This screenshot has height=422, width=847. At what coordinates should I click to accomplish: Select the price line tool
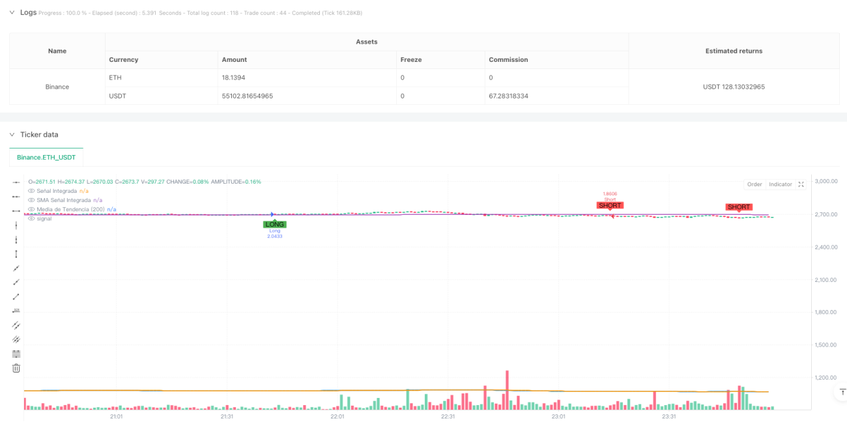pyautogui.click(x=16, y=311)
